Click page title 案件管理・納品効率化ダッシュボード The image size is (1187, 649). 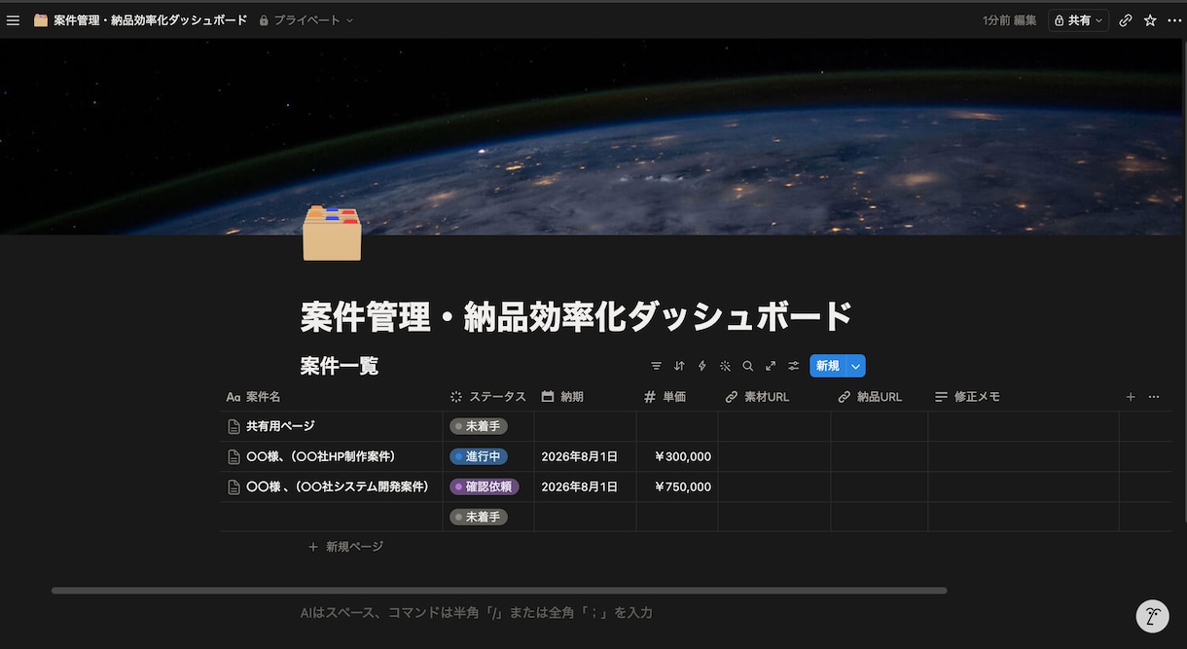(577, 316)
